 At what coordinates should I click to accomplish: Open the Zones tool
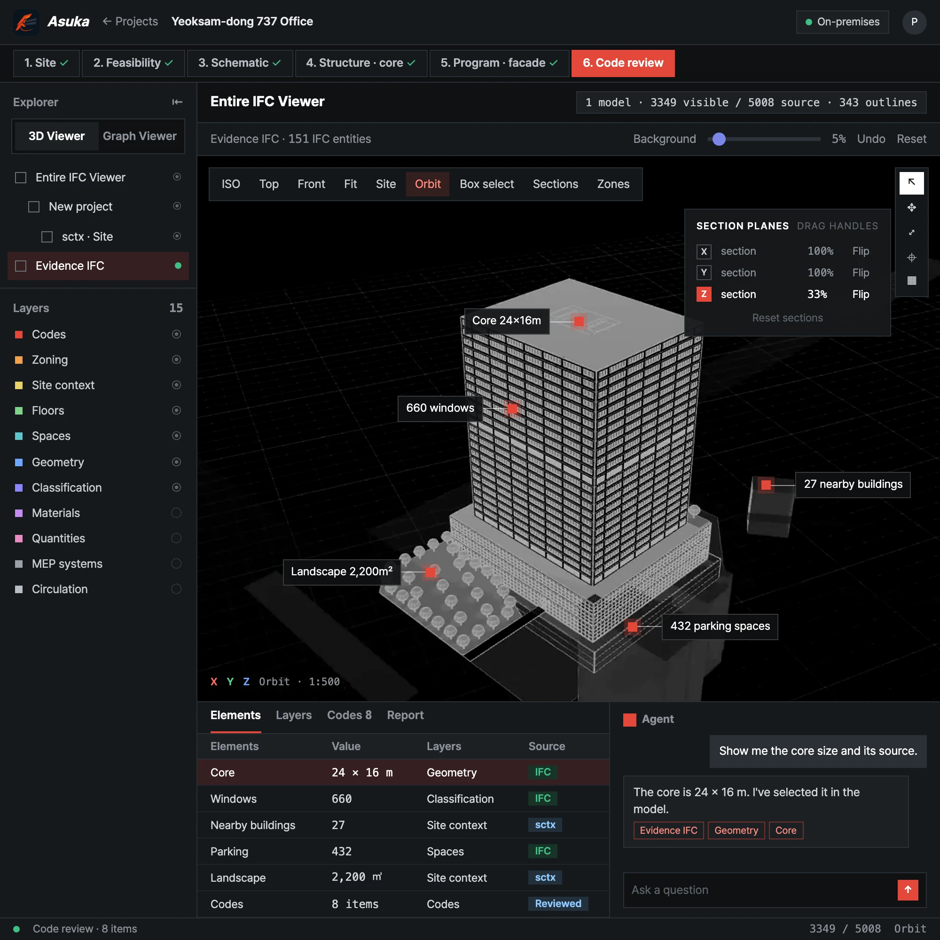613,184
